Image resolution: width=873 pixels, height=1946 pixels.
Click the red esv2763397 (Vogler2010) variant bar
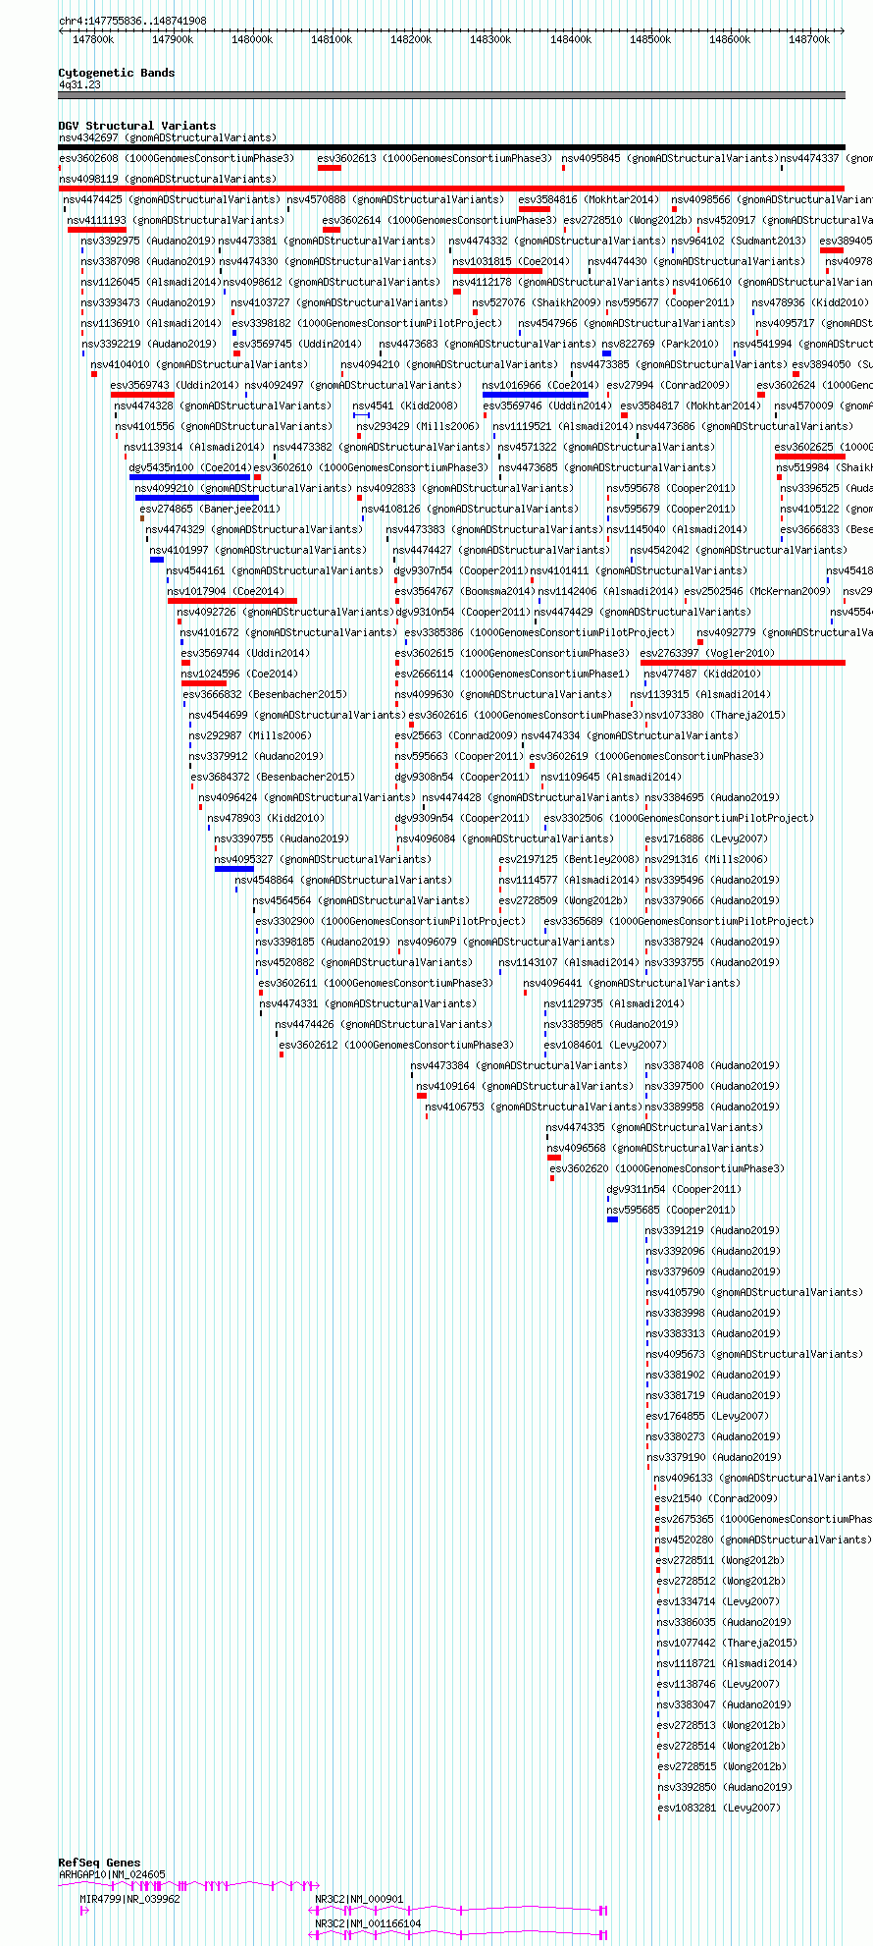pyautogui.click(x=743, y=663)
